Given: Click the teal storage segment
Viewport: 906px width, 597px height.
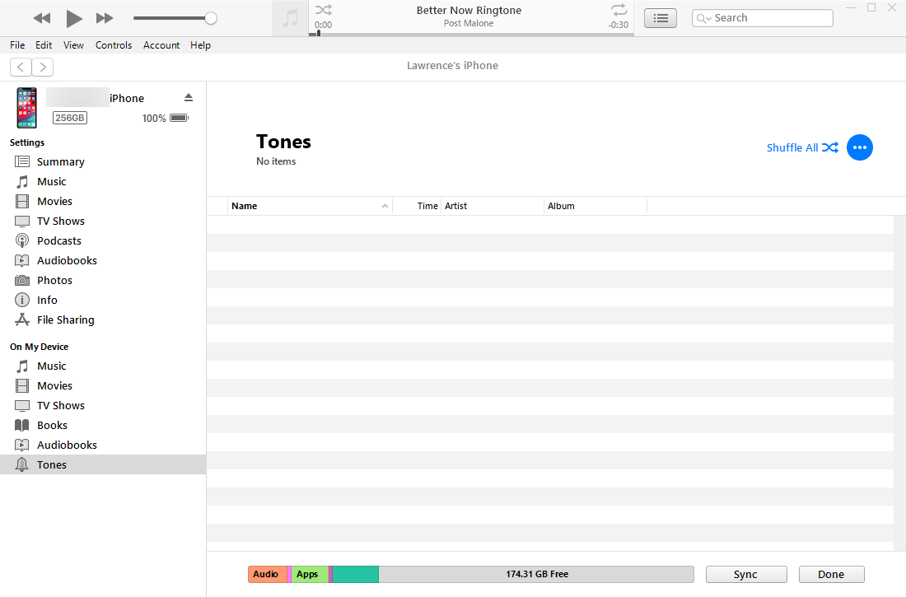Looking at the screenshot, I should click(355, 574).
